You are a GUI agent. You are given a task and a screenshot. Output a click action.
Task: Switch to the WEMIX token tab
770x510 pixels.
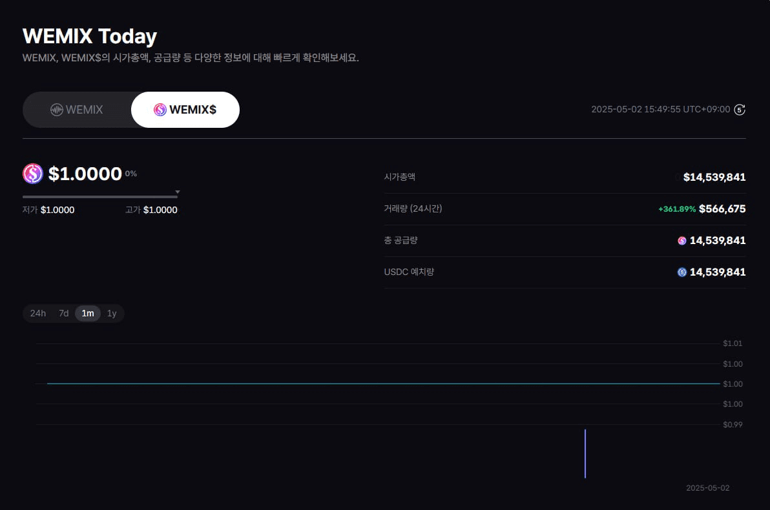click(77, 110)
